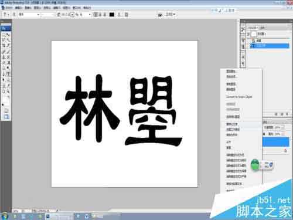Open the Filter (滤镜) menu
Screen dimensions: 293x220
click(x=57, y=8)
